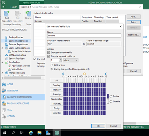Image resolution: width=149 pixels, height=136 pixels.
Task: Switch to the Home ribbon tab
Action: pyautogui.click(x=14, y=7)
